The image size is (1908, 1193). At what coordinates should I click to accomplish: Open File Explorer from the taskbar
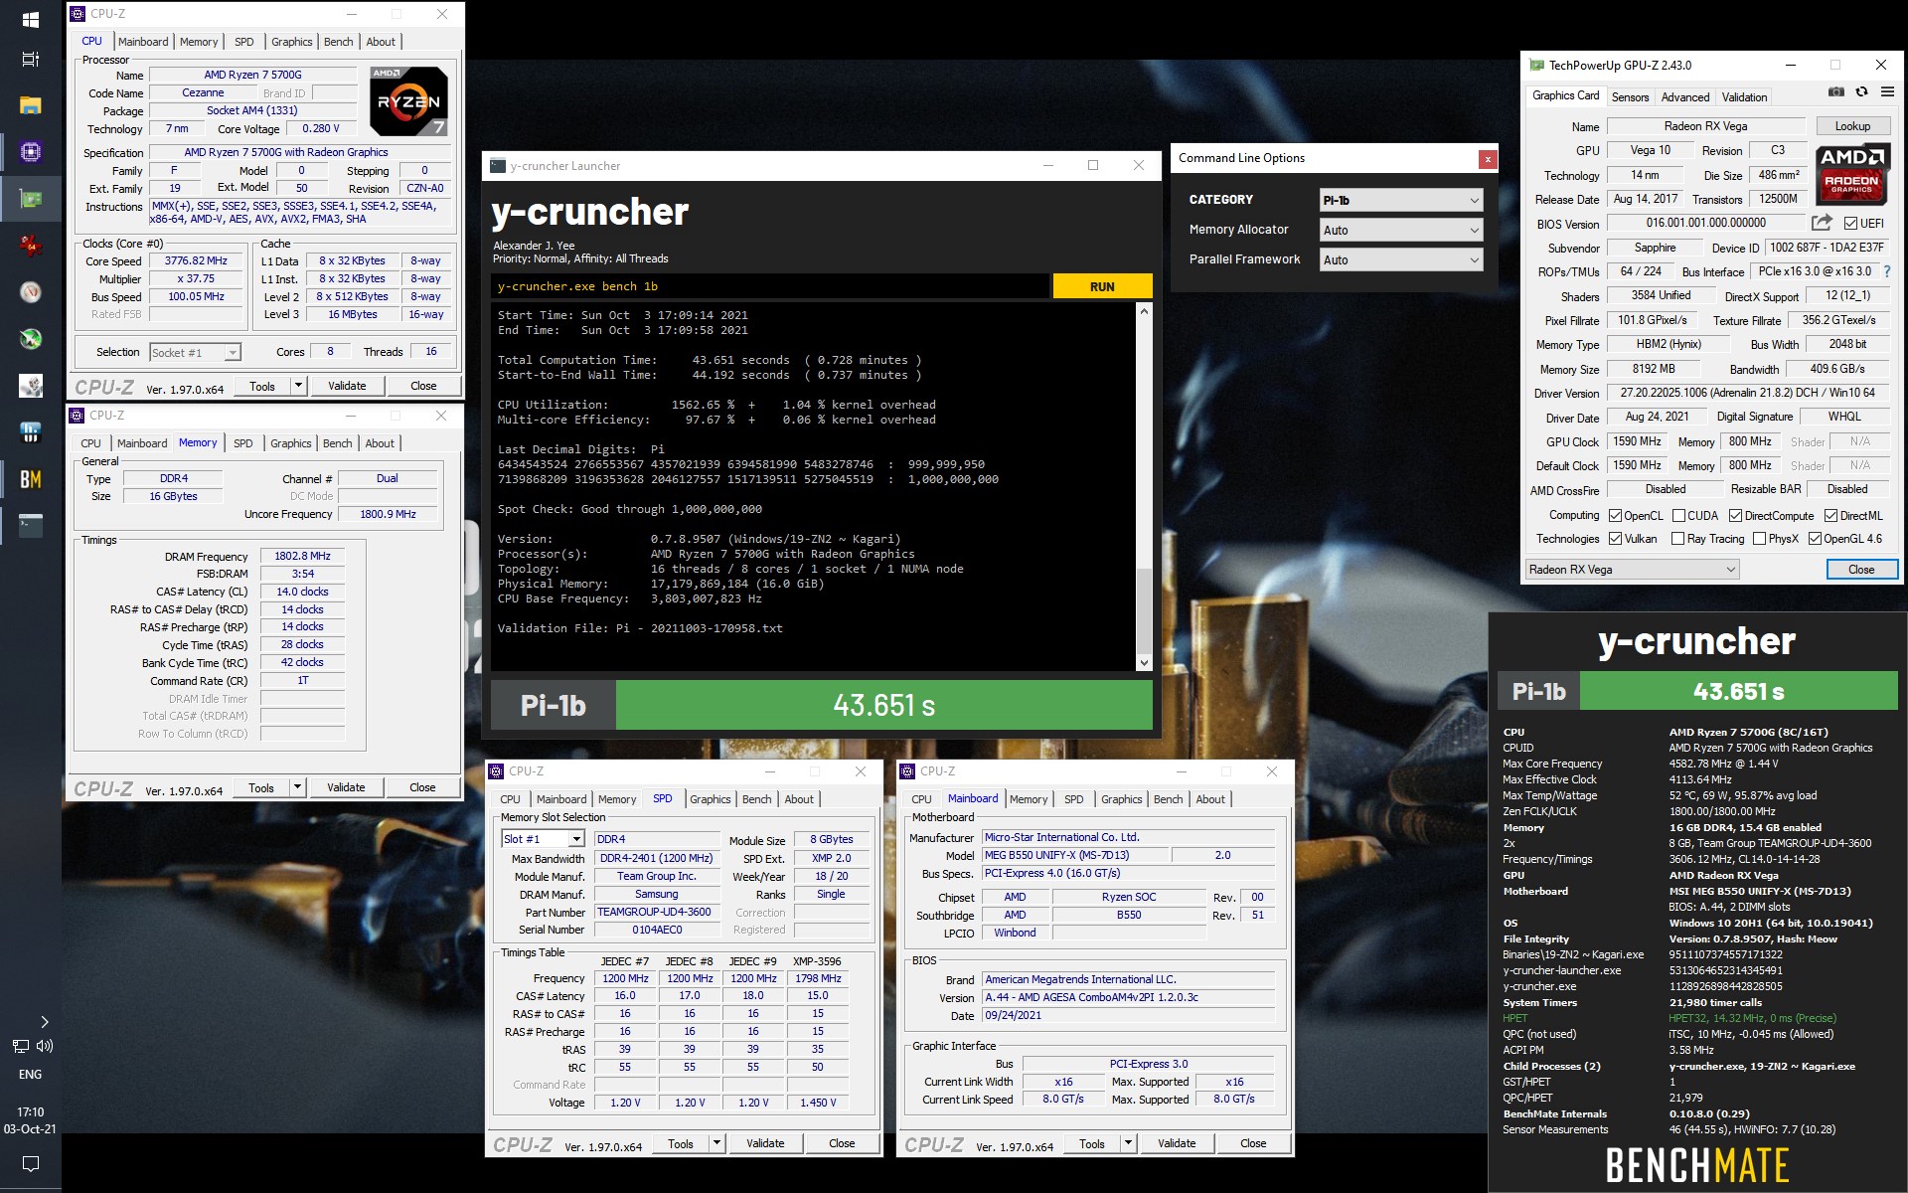(x=30, y=105)
